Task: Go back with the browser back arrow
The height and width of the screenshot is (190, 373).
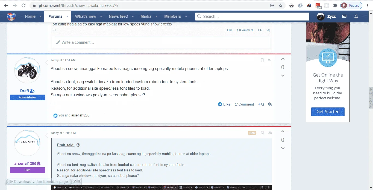Action: click(6, 5)
